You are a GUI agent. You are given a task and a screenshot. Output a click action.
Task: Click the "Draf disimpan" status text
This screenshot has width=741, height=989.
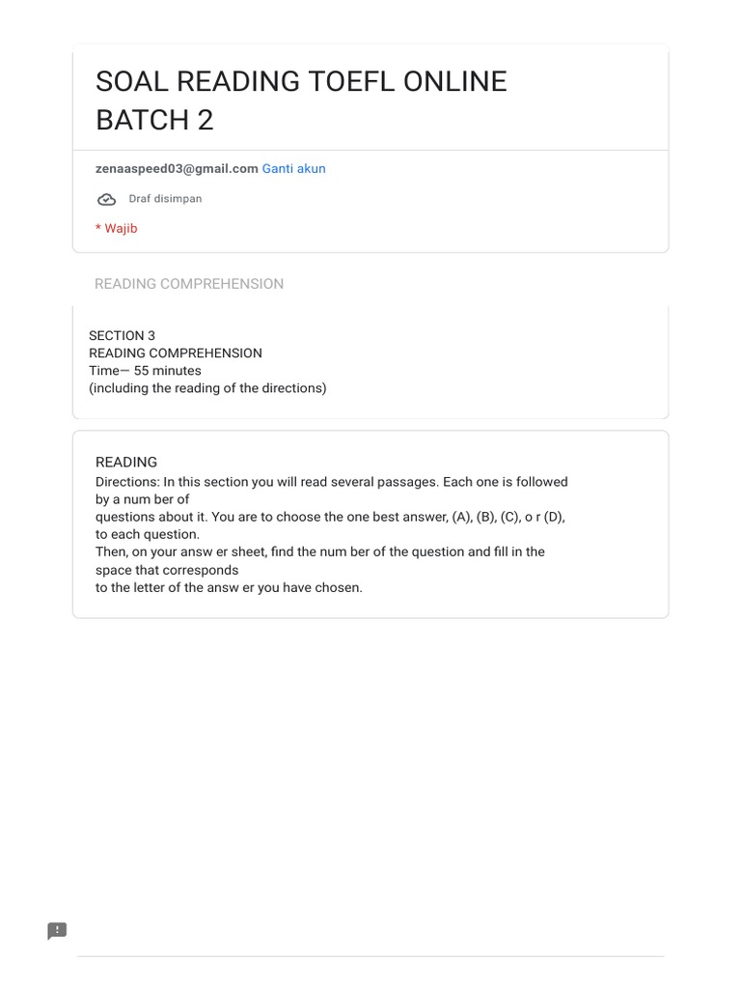click(165, 199)
